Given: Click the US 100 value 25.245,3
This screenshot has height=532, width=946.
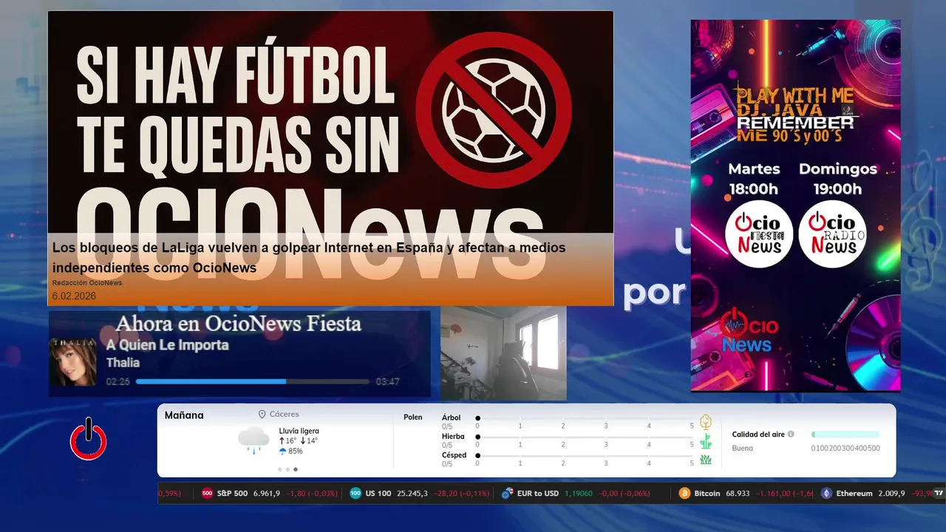Looking at the screenshot, I should (412, 493).
